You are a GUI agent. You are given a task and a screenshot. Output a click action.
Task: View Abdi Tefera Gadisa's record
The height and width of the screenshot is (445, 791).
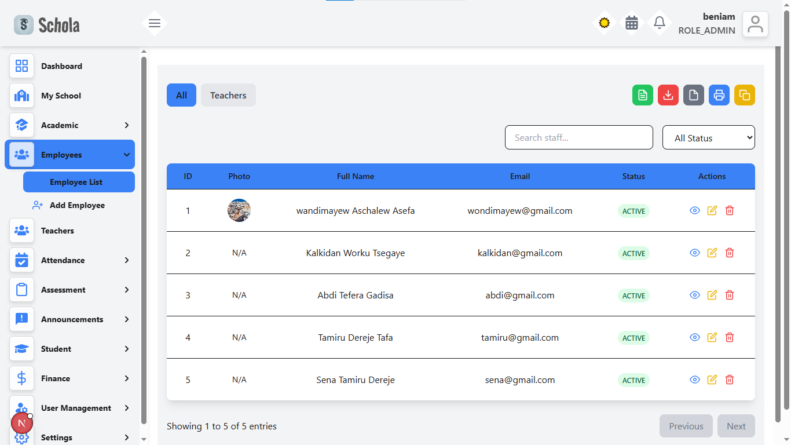pos(694,295)
